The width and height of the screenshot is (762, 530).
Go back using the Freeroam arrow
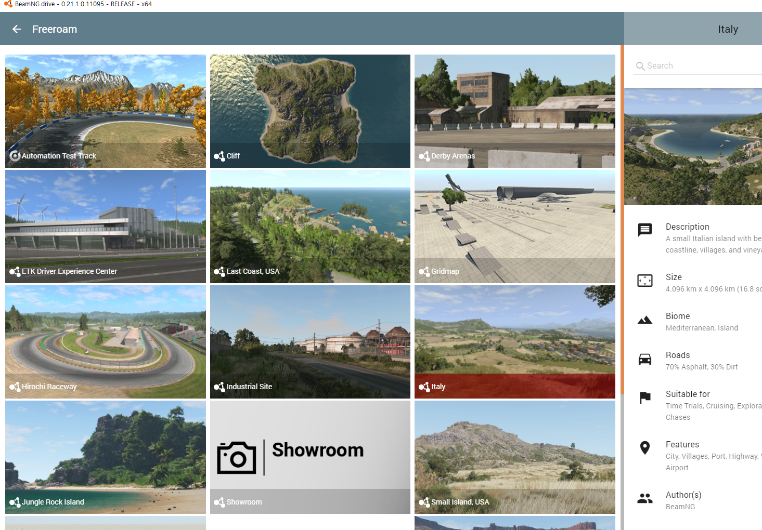(x=17, y=29)
